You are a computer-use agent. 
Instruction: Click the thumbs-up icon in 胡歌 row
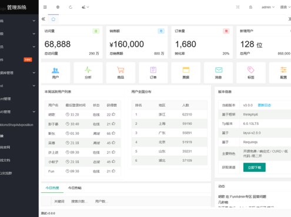click(x=113, y=114)
